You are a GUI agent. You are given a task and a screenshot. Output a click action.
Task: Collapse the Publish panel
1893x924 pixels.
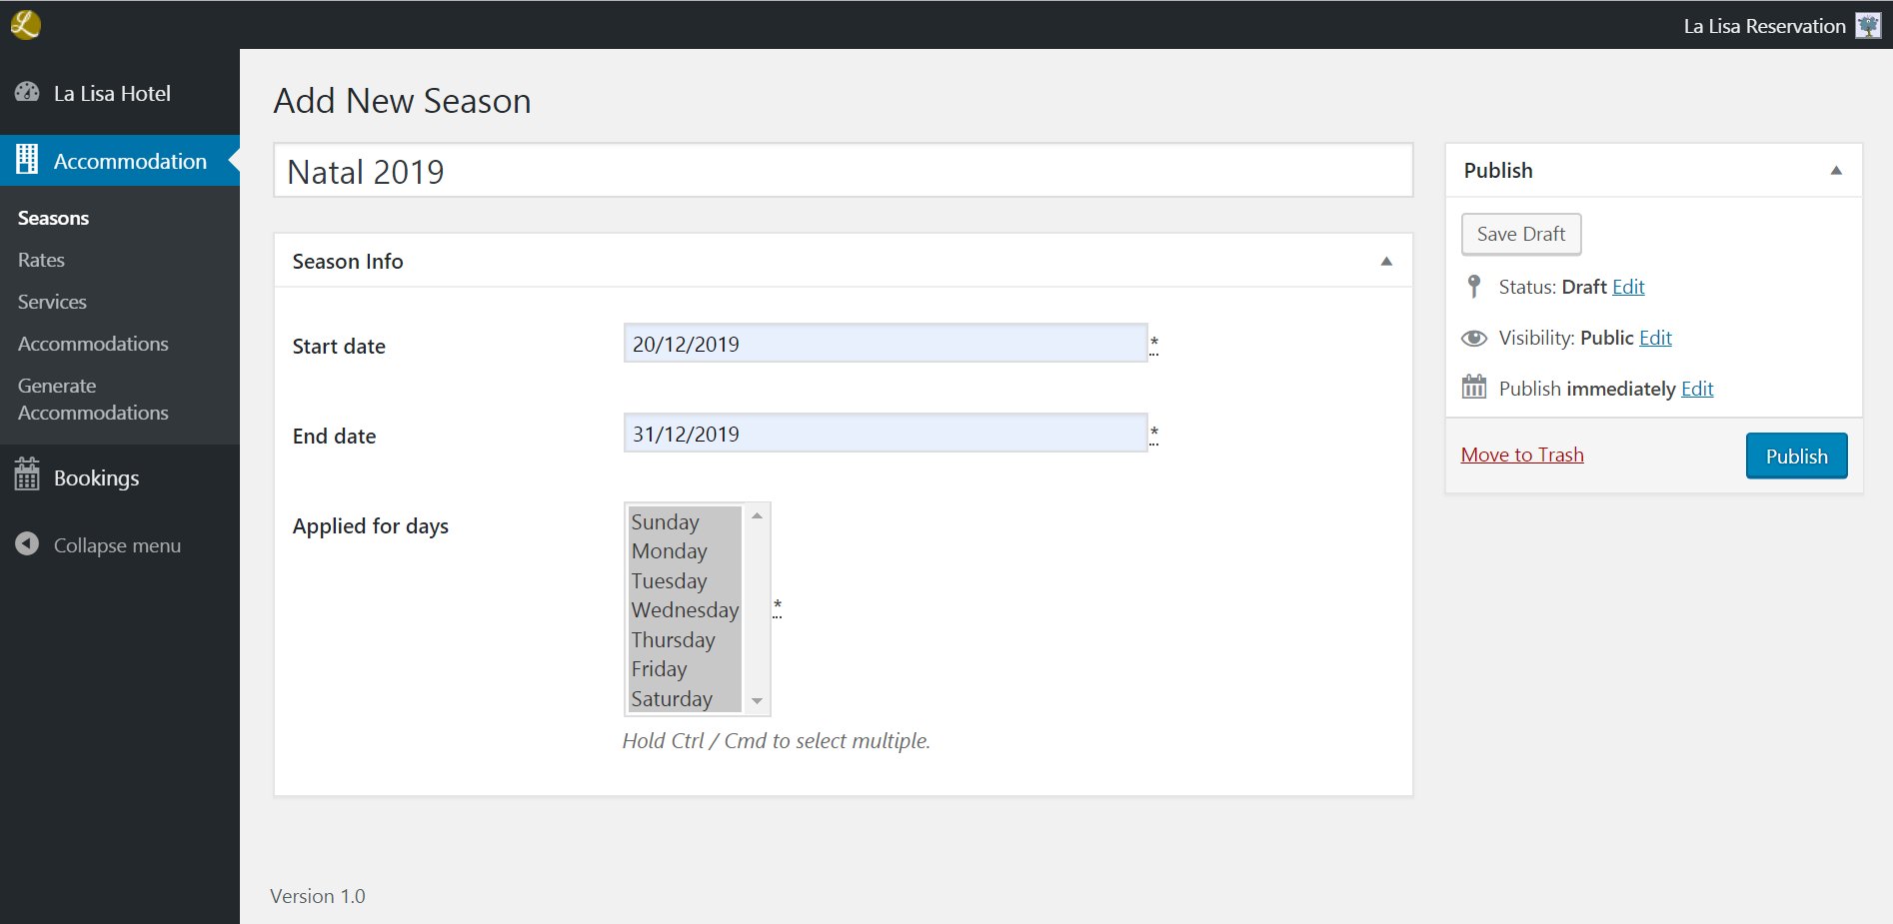[x=1835, y=171]
